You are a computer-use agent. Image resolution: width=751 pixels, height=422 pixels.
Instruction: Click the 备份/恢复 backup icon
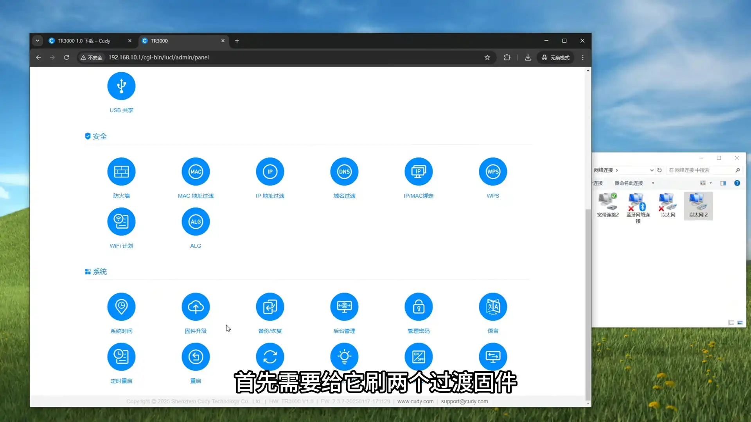coord(270,307)
